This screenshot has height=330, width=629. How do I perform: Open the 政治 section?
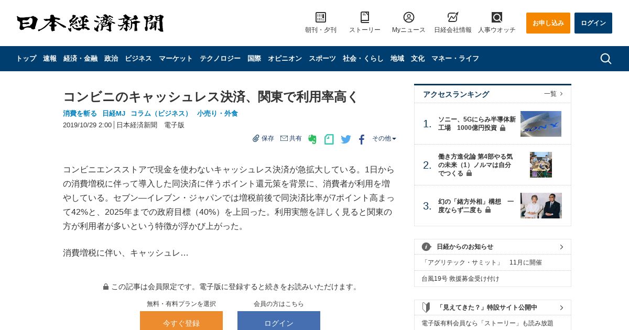(111, 59)
